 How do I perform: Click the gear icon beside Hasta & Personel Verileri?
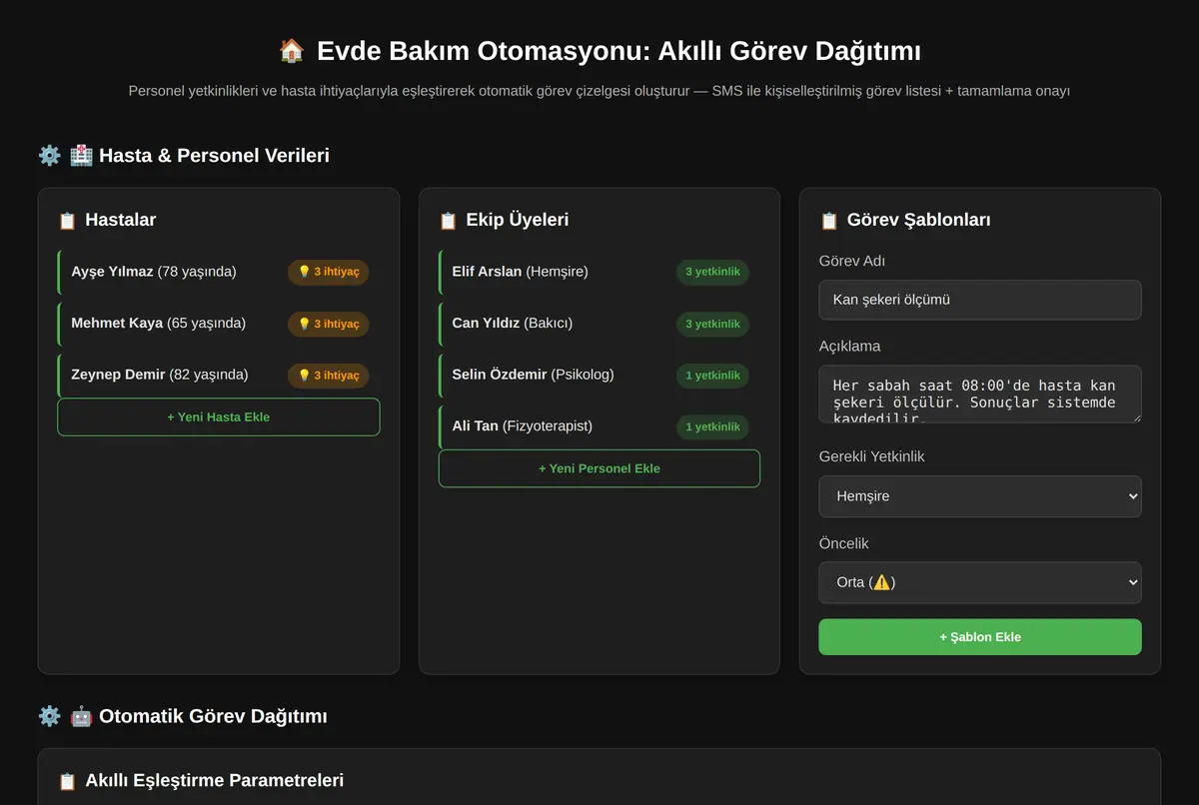pos(49,155)
